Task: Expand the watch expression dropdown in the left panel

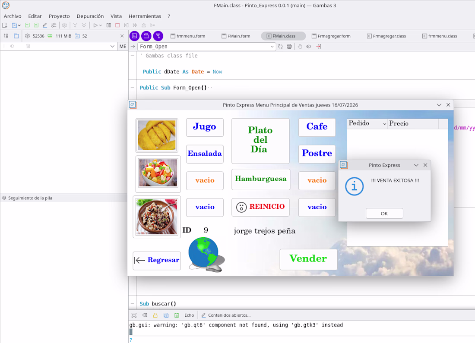Action: (112, 46)
